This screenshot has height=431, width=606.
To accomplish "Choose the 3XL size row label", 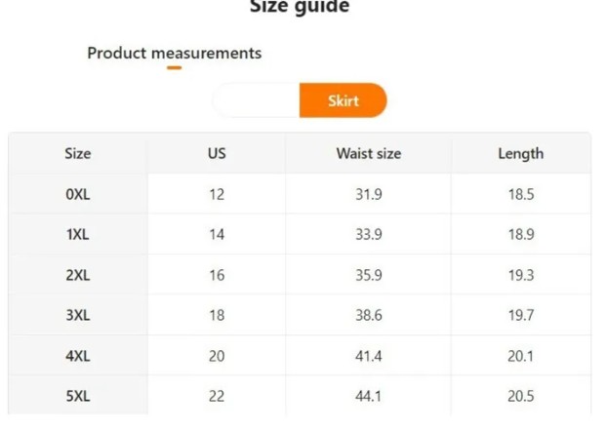I will pyautogui.click(x=78, y=315).
